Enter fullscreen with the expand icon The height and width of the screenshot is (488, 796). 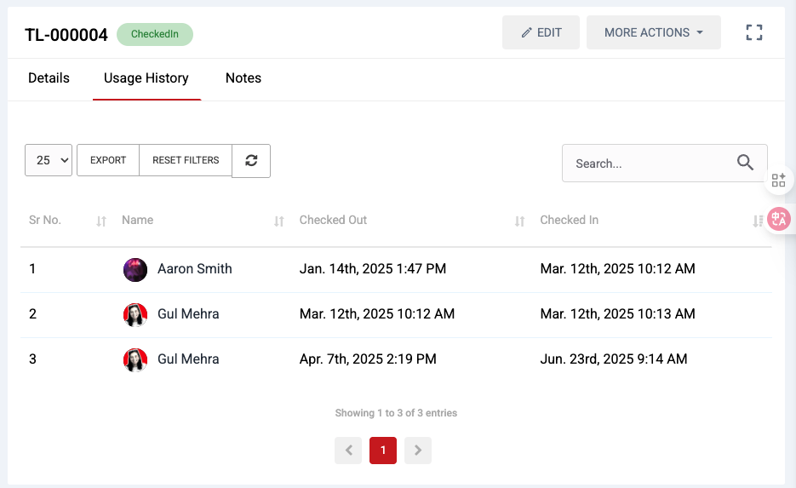[x=753, y=32]
